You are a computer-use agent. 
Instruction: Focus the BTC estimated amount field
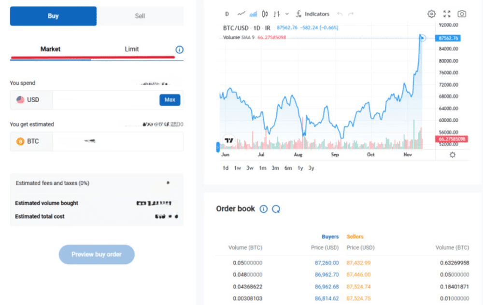click(118, 141)
